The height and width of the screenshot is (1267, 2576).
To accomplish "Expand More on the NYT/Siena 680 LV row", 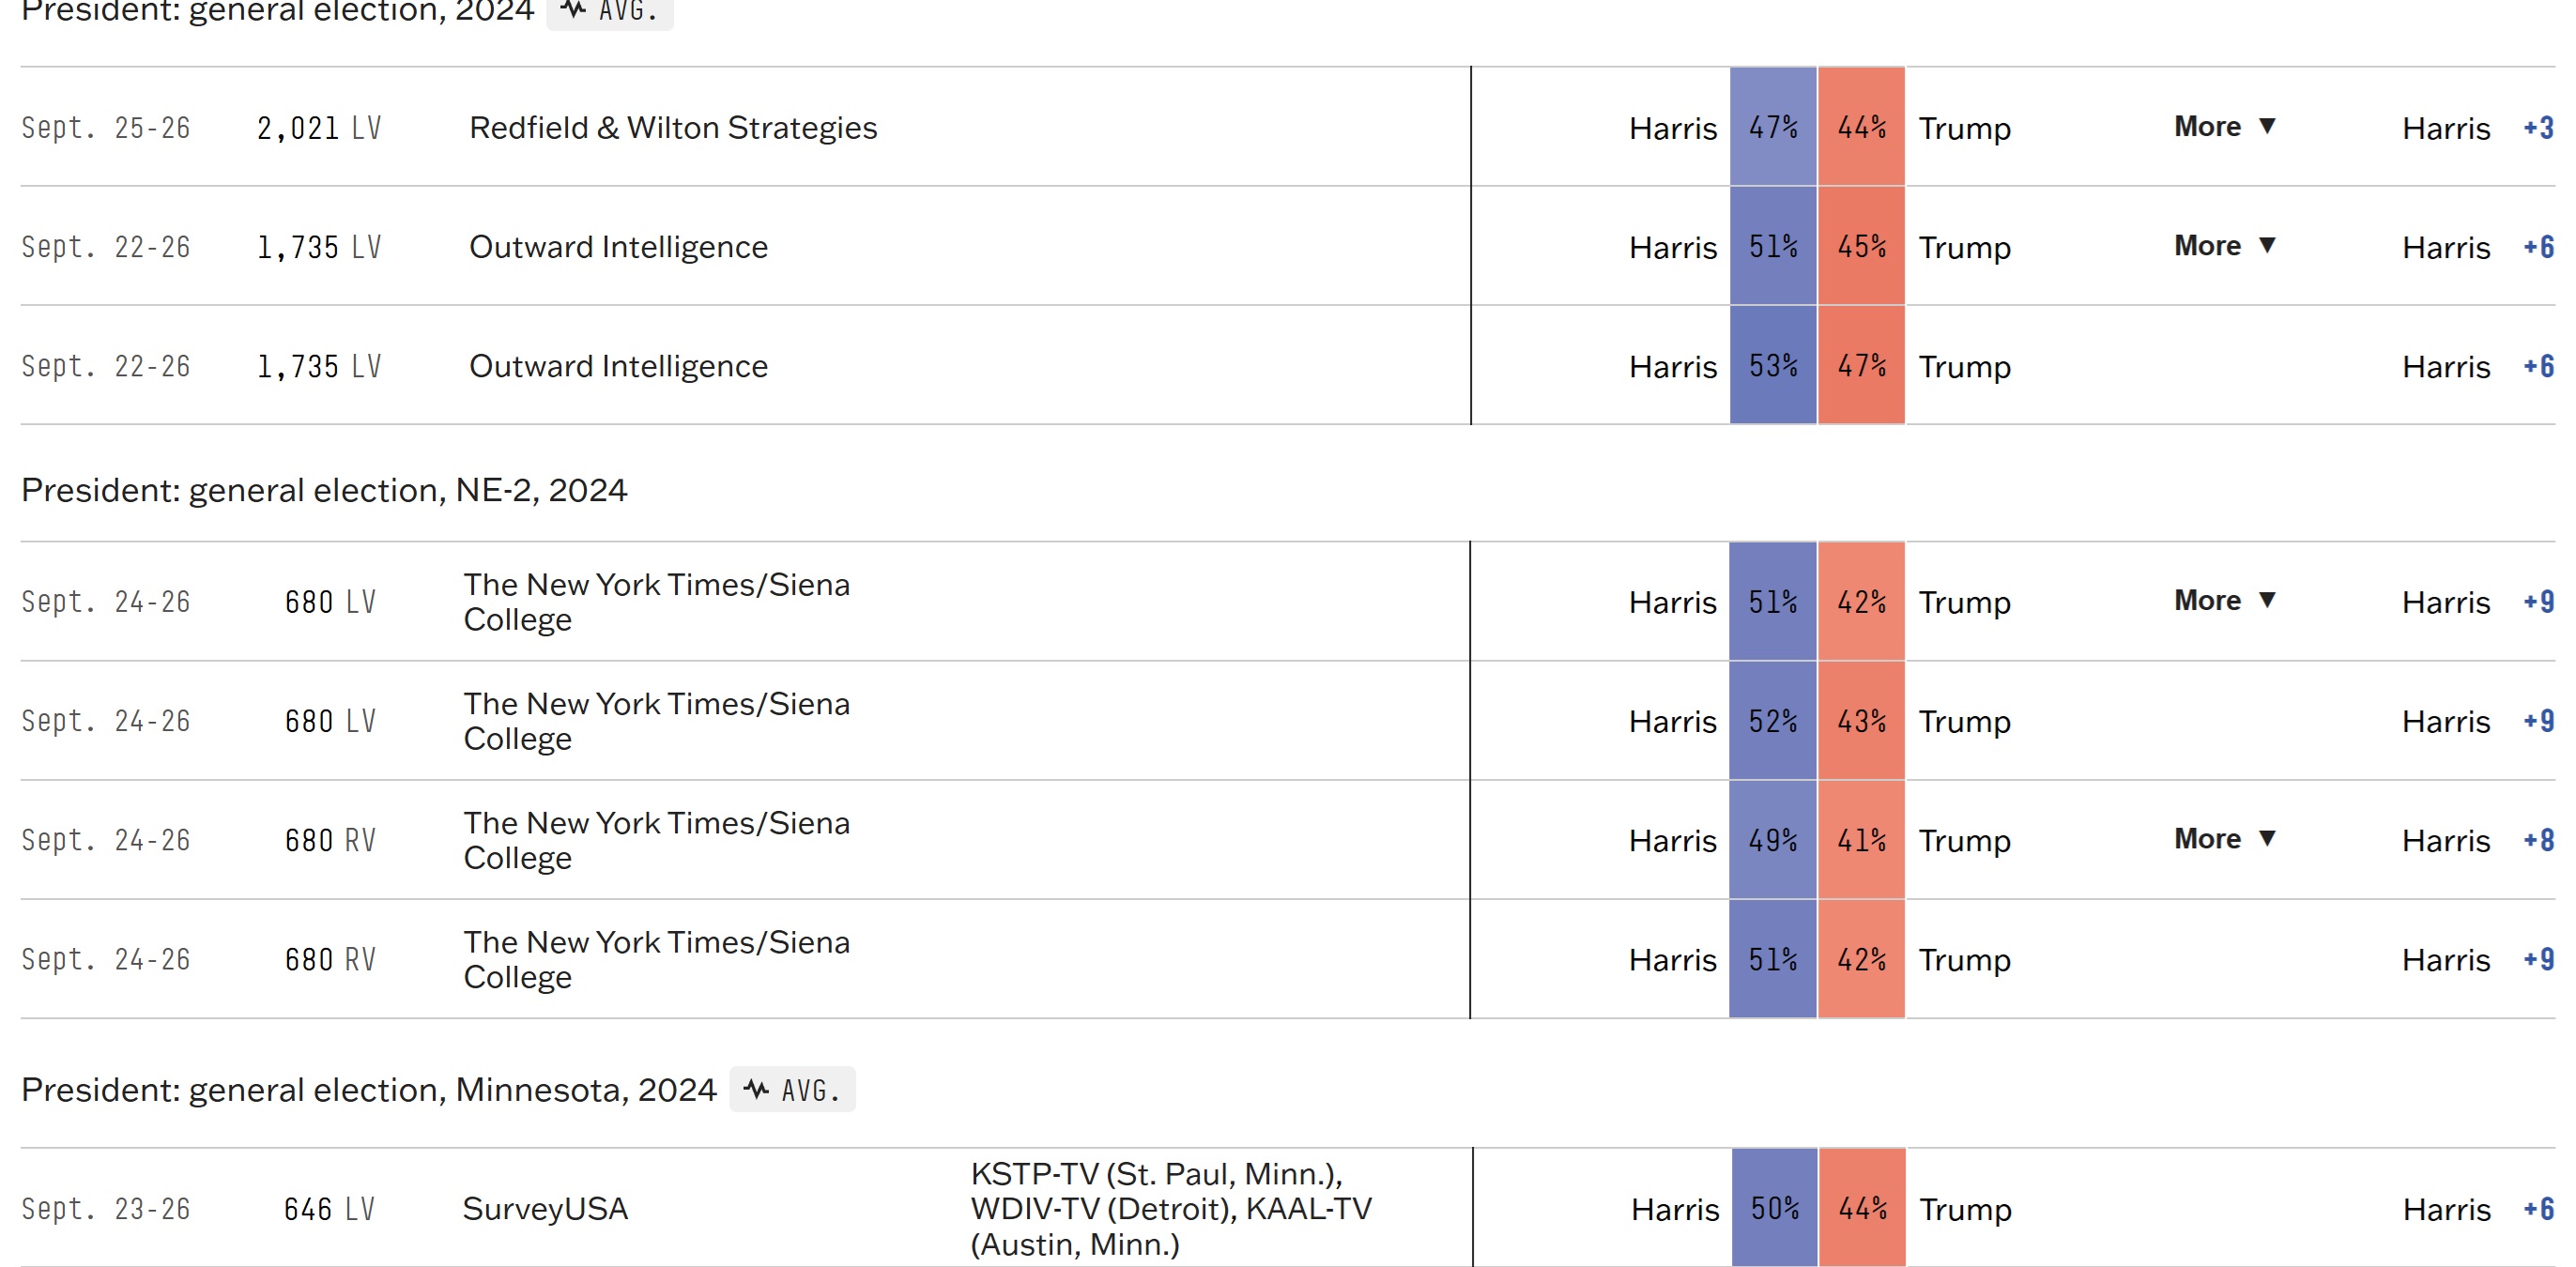I will (2225, 600).
